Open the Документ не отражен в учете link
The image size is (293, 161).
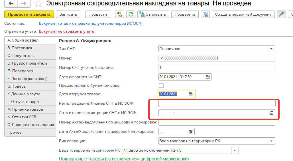click(x=66, y=31)
